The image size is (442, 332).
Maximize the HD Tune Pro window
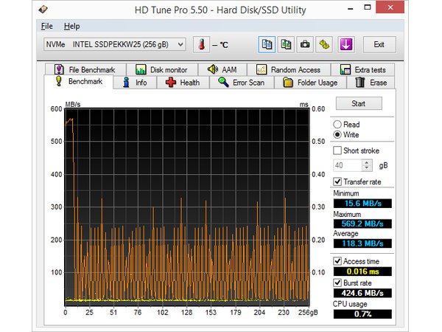click(x=368, y=7)
